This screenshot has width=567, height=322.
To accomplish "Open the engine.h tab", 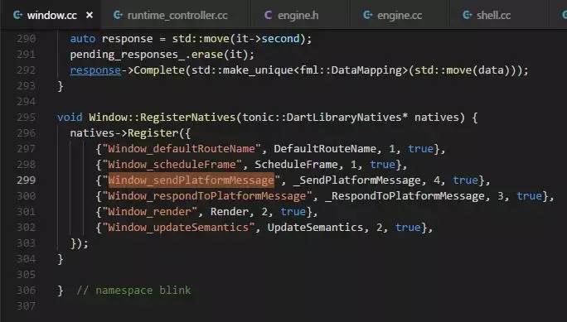I will click(300, 15).
